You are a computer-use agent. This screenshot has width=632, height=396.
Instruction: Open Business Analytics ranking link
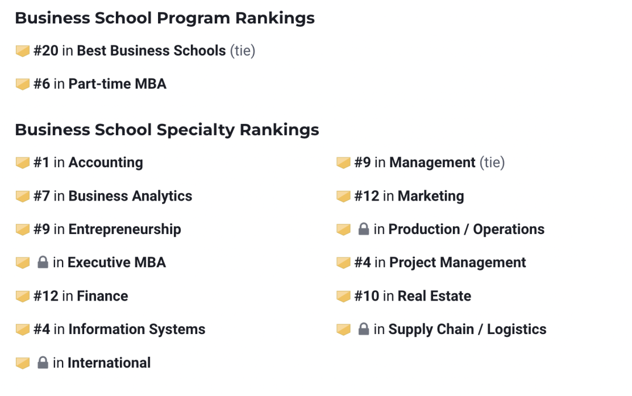tap(130, 196)
